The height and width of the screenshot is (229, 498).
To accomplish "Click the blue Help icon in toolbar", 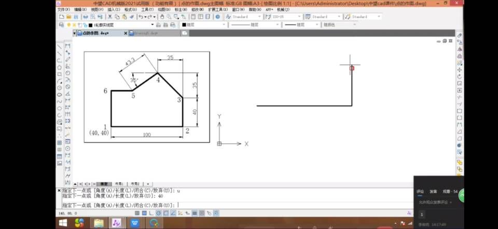I will pyautogui.click(x=217, y=17).
